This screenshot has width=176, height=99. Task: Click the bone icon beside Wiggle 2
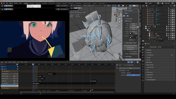(x=128, y=16)
